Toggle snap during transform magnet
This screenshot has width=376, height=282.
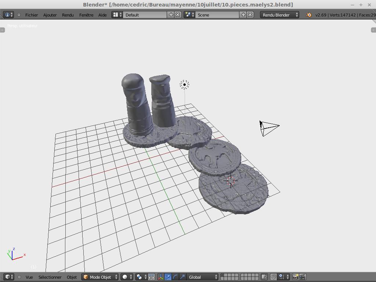tap(274, 277)
